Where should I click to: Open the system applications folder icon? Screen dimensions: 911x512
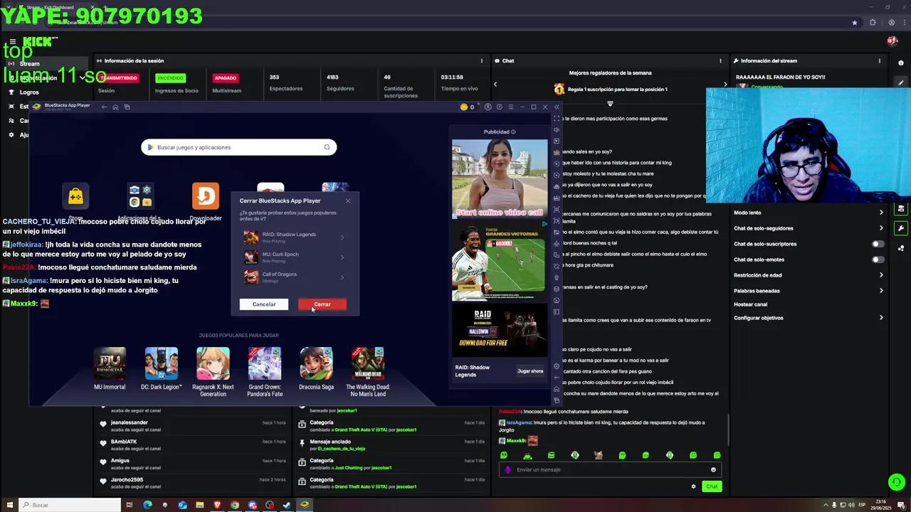click(140, 196)
